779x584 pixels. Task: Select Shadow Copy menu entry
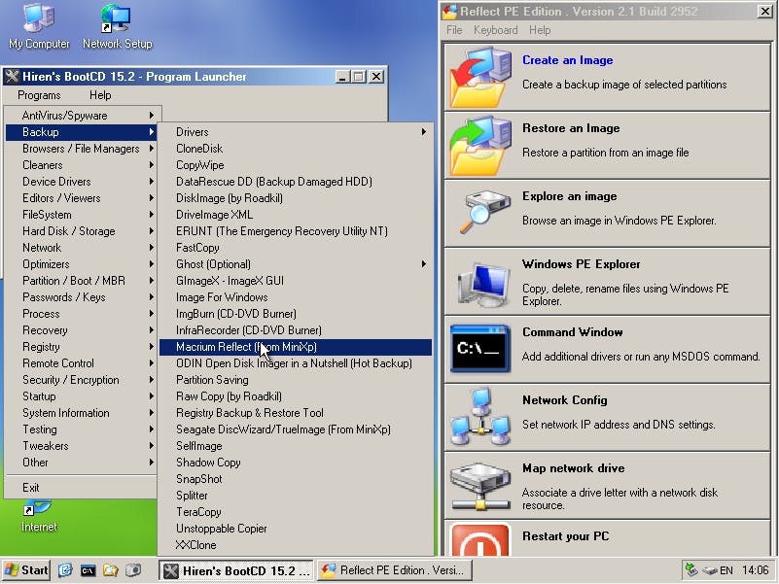coord(296,463)
